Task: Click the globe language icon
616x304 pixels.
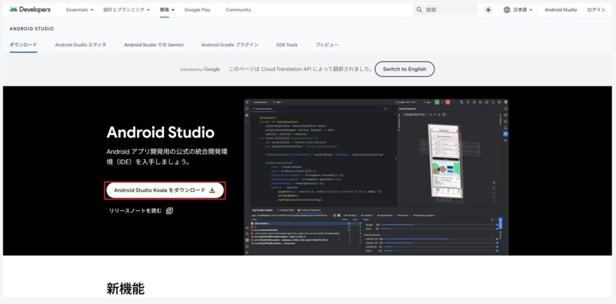Action: coord(507,10)
